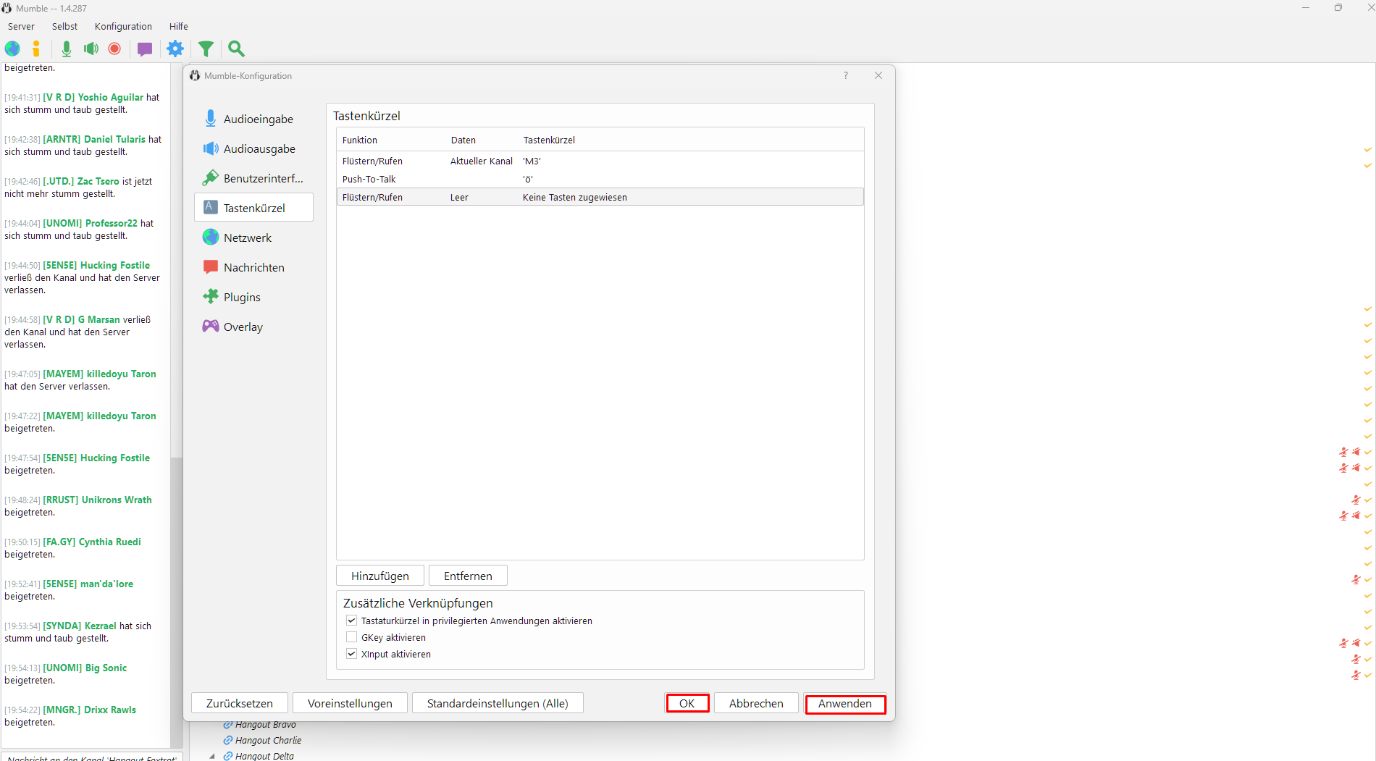This screenshot has width=1376, height=761.
Task: Click user name Unikrons Wrath in log
Action: [117, 500]
